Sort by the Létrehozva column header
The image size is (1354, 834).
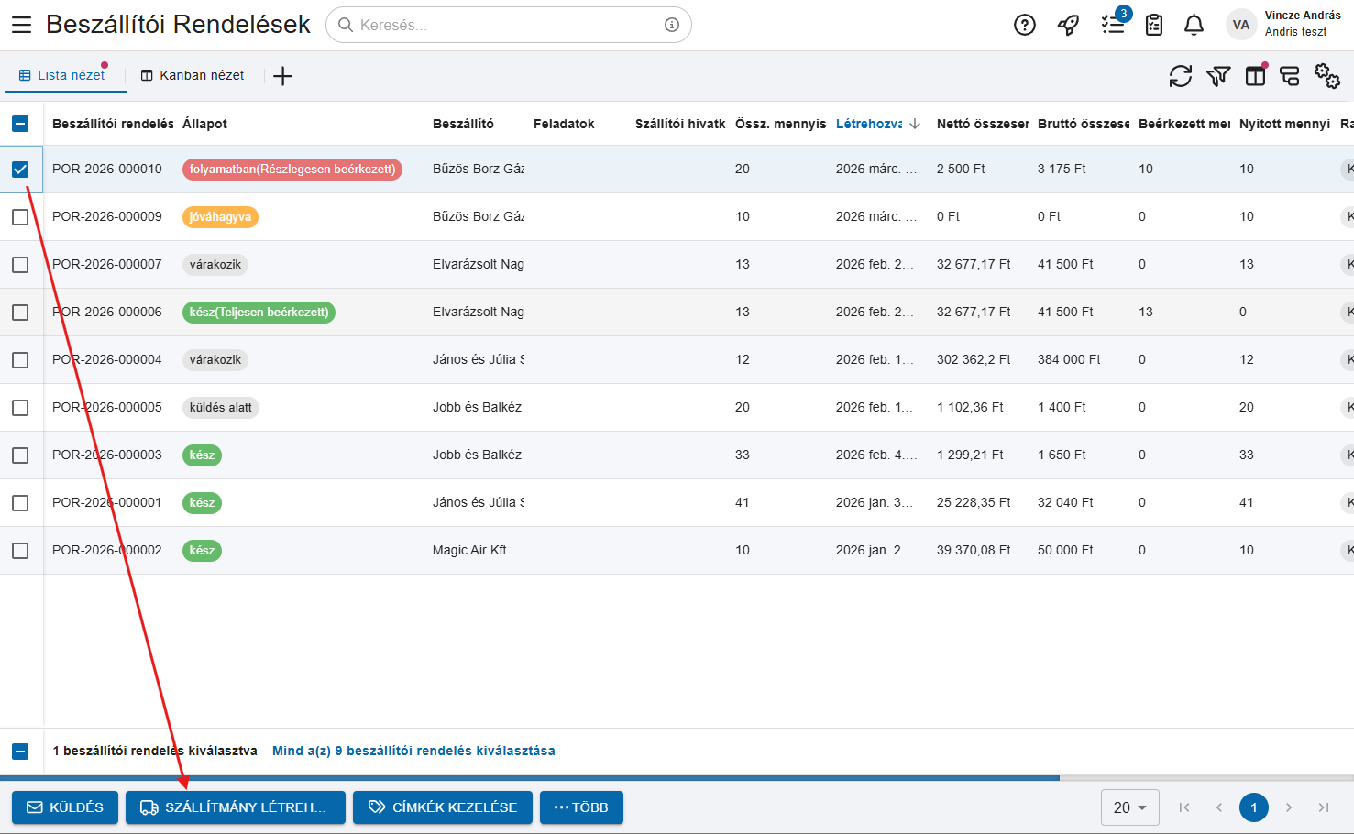coord(869,124)
